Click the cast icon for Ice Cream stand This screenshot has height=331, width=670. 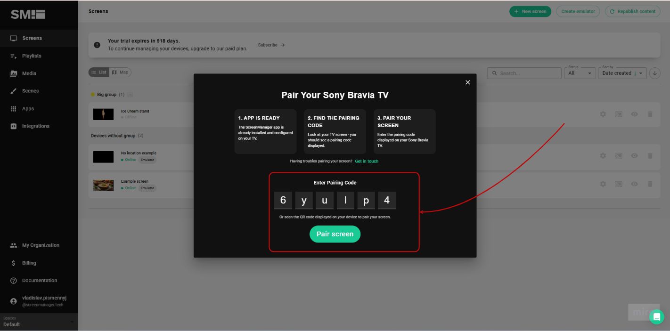pos(619,114)
